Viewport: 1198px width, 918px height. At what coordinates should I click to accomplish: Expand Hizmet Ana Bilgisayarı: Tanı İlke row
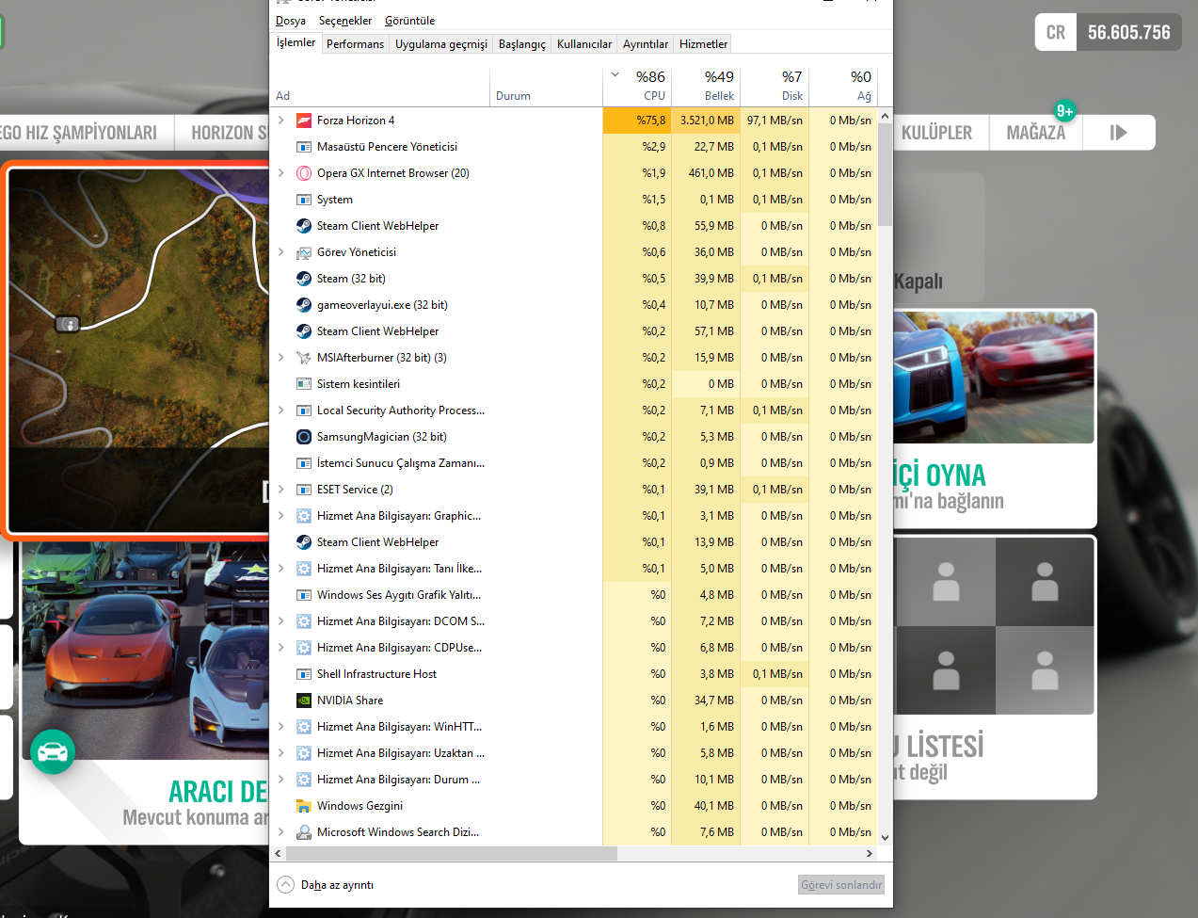click(x=280, y=569)
